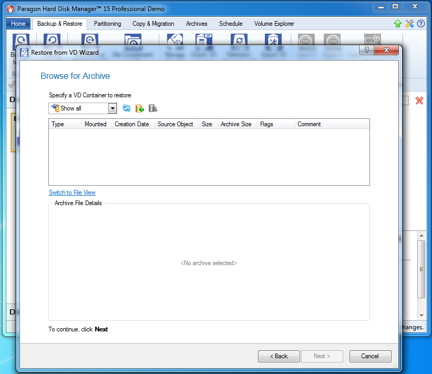Screen dimensions: 432x374
Task: Cancel the Restore from VD Wizard
Action: click(x=370, y=356)
